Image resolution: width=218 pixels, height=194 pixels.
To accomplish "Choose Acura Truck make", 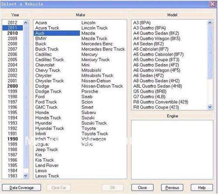I will [47, 28].
